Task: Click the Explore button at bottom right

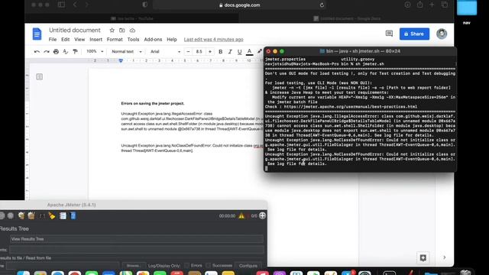Action: [423, 258]
